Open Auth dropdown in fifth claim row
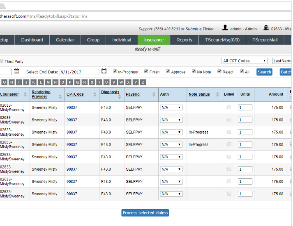Viewport: 293px width, 226px height. (x=171, y=157)
